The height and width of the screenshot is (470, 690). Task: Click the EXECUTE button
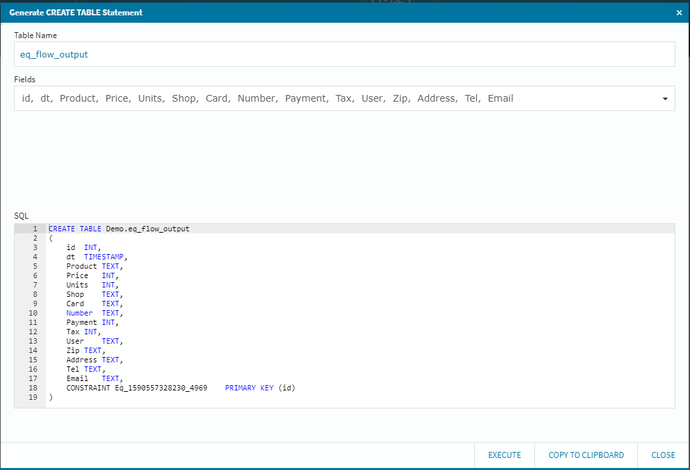504,455
